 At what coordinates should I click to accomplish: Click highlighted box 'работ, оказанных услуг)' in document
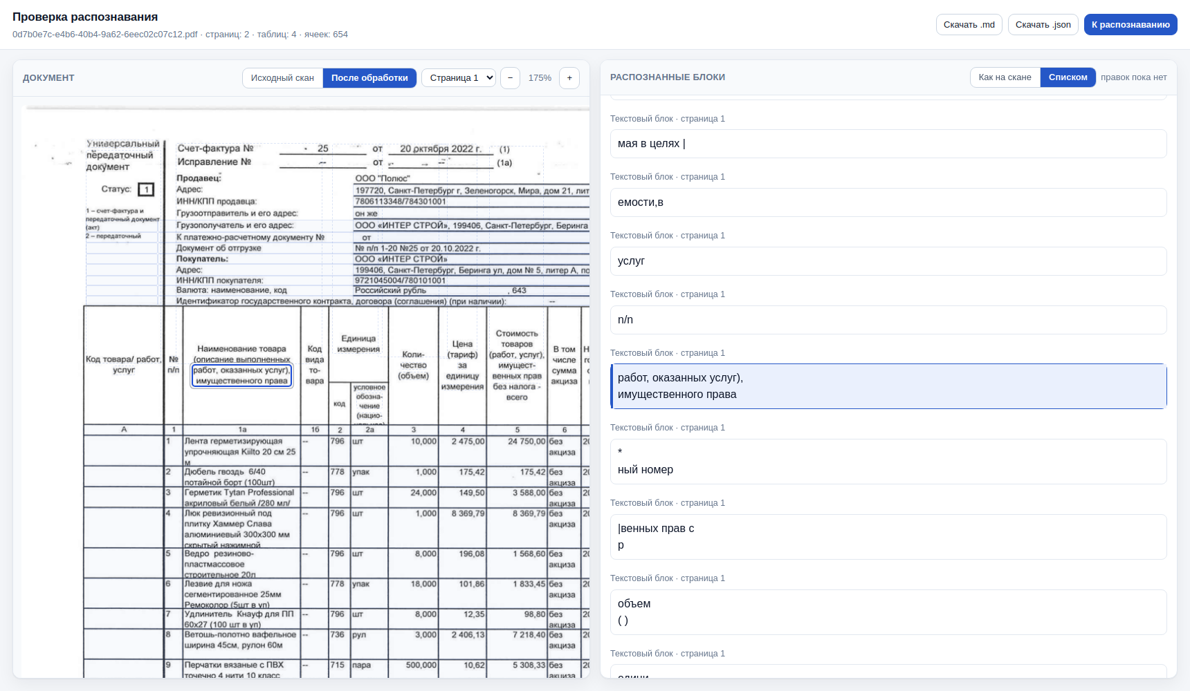[241, 375]
